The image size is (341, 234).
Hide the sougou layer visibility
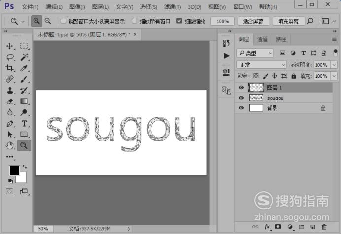tap(241, 98)
